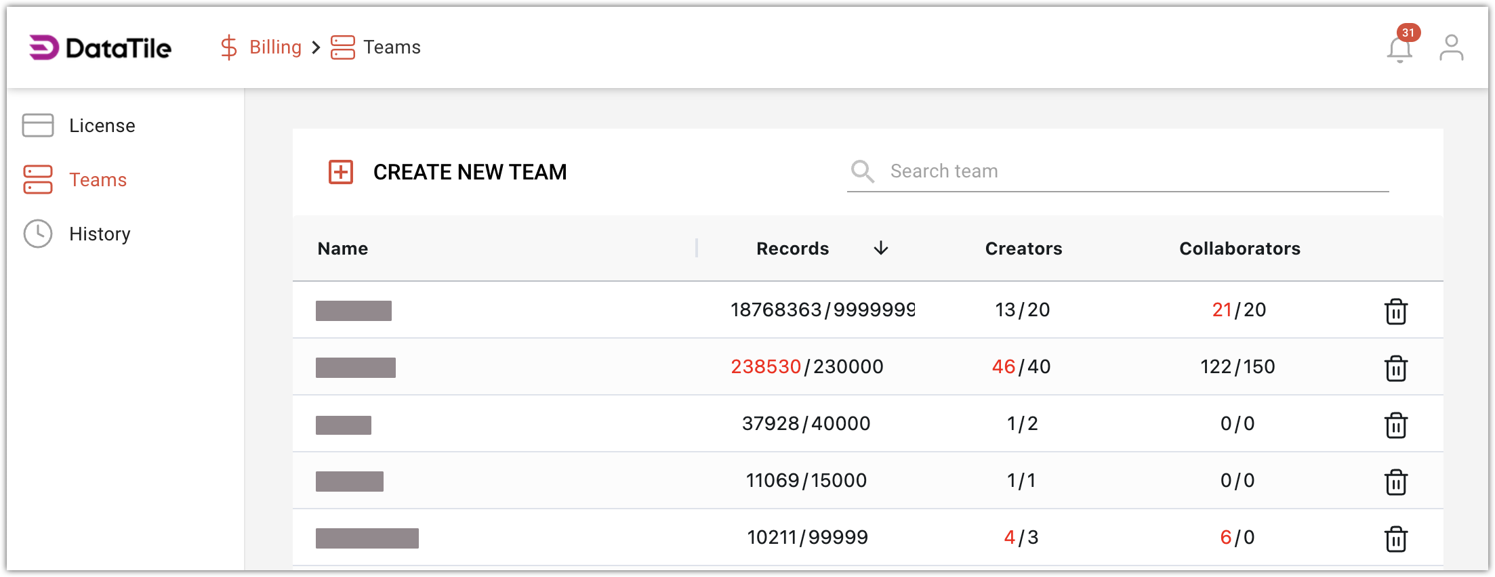
Task: Delete the team with 13/20 creators
Action: coord(1395,311)
